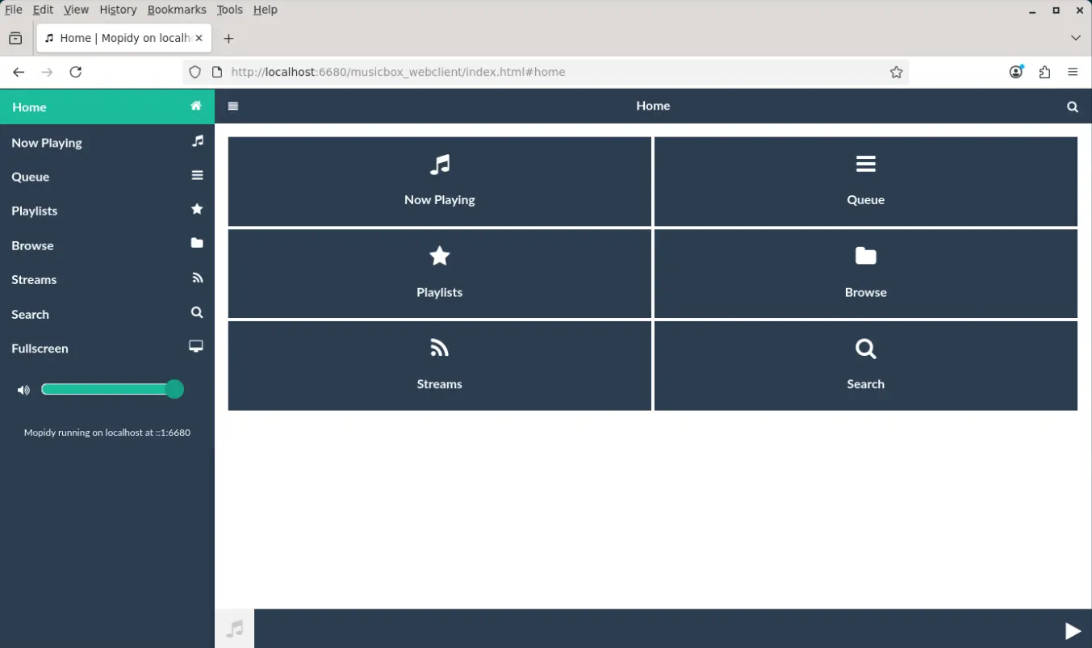Screen dimensions: 1092x648
Task: Select Streams in the sidebar
Action: tap(107, 279)
